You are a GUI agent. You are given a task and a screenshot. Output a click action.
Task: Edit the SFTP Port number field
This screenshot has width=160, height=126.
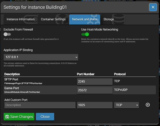95,81
